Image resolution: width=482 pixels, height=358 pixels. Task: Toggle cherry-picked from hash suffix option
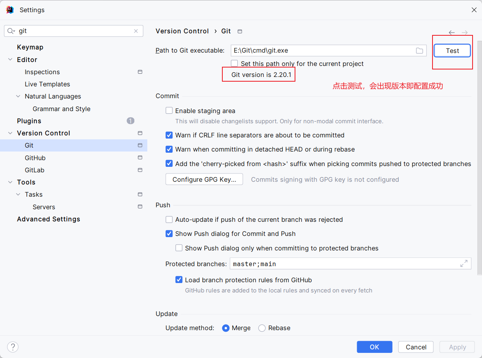pos(169,163)
